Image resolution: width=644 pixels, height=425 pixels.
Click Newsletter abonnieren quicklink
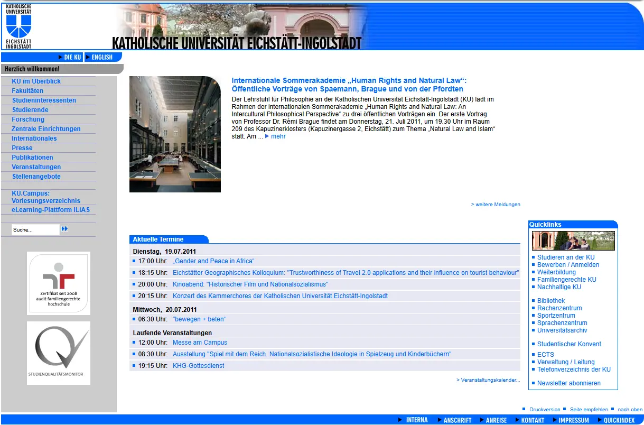[x=568, y=383]
